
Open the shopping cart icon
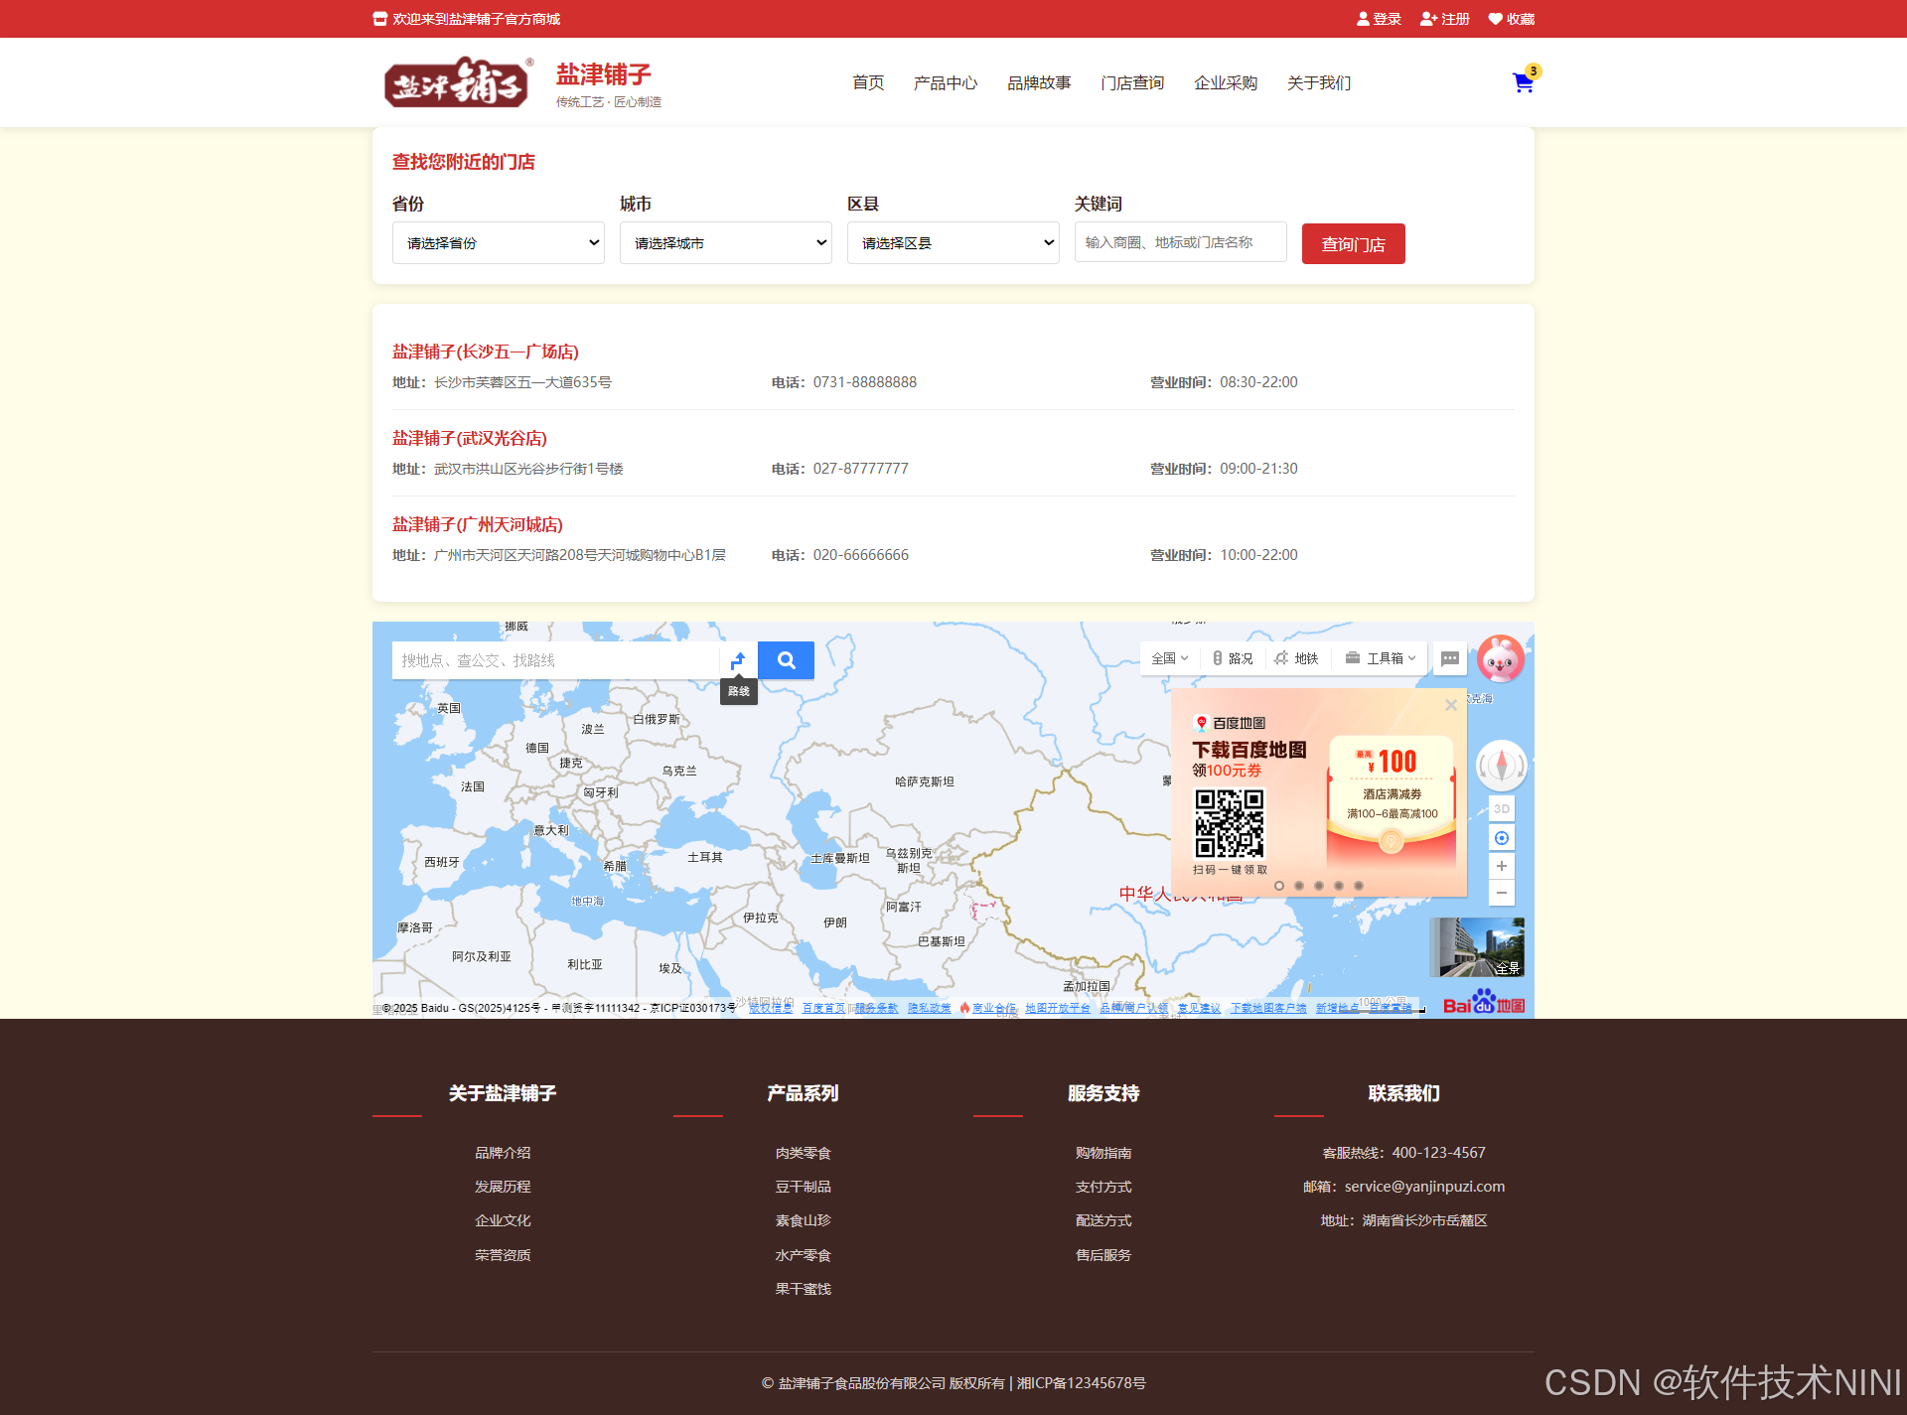[x=1523, y=83]
